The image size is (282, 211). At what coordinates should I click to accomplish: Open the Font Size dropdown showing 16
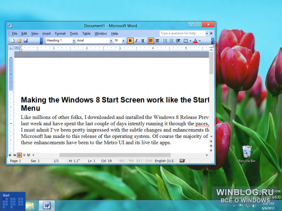(x=123, y=41)
